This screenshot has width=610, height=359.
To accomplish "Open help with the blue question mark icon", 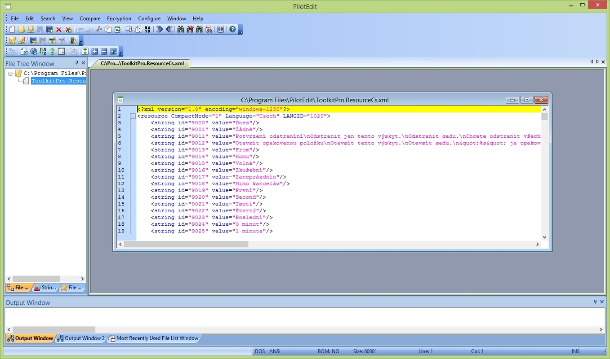I will (x=232, y=29).
